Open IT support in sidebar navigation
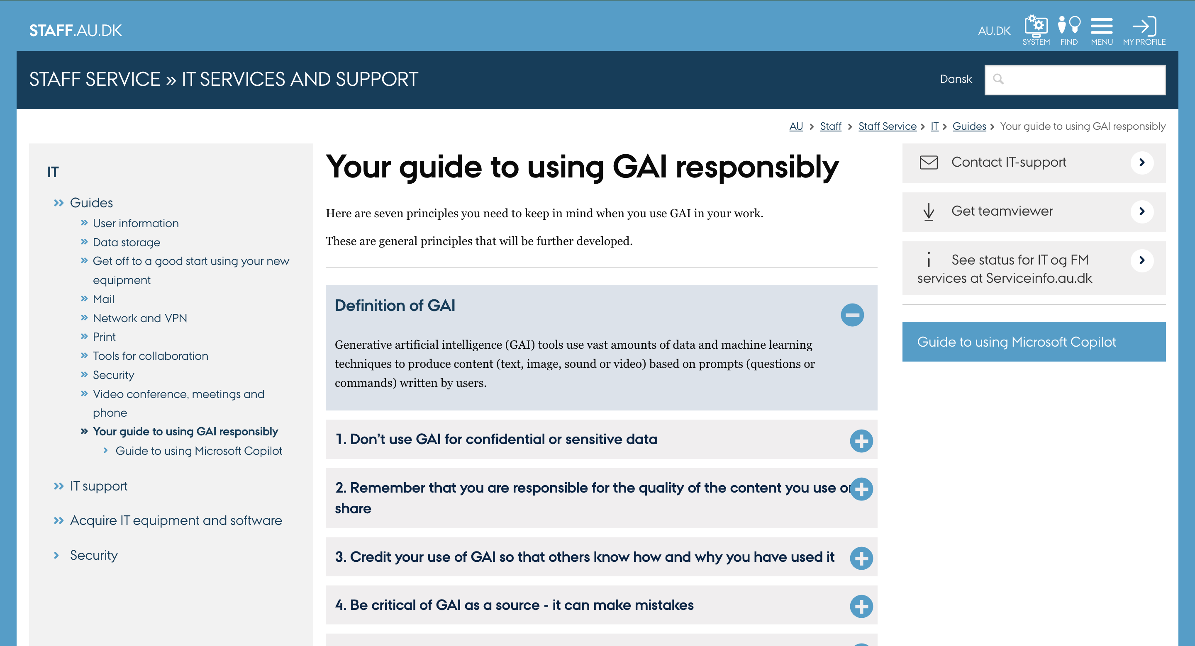The width and height of the screenshot is (1195, 646). coord(98,486)
